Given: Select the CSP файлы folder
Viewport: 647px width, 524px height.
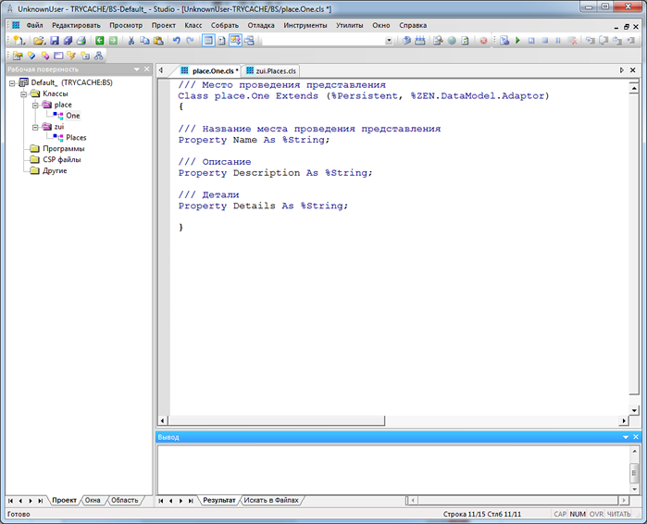Looking at the screenshot, I should coord(62,159).
